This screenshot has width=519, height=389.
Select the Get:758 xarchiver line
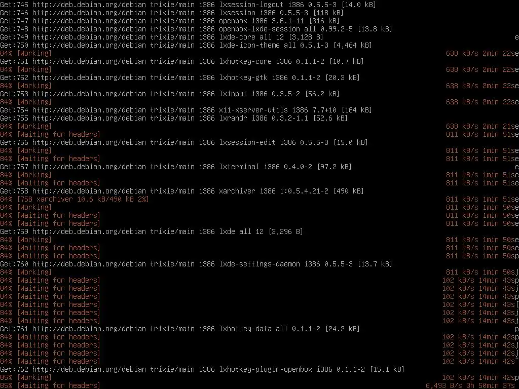182,191
